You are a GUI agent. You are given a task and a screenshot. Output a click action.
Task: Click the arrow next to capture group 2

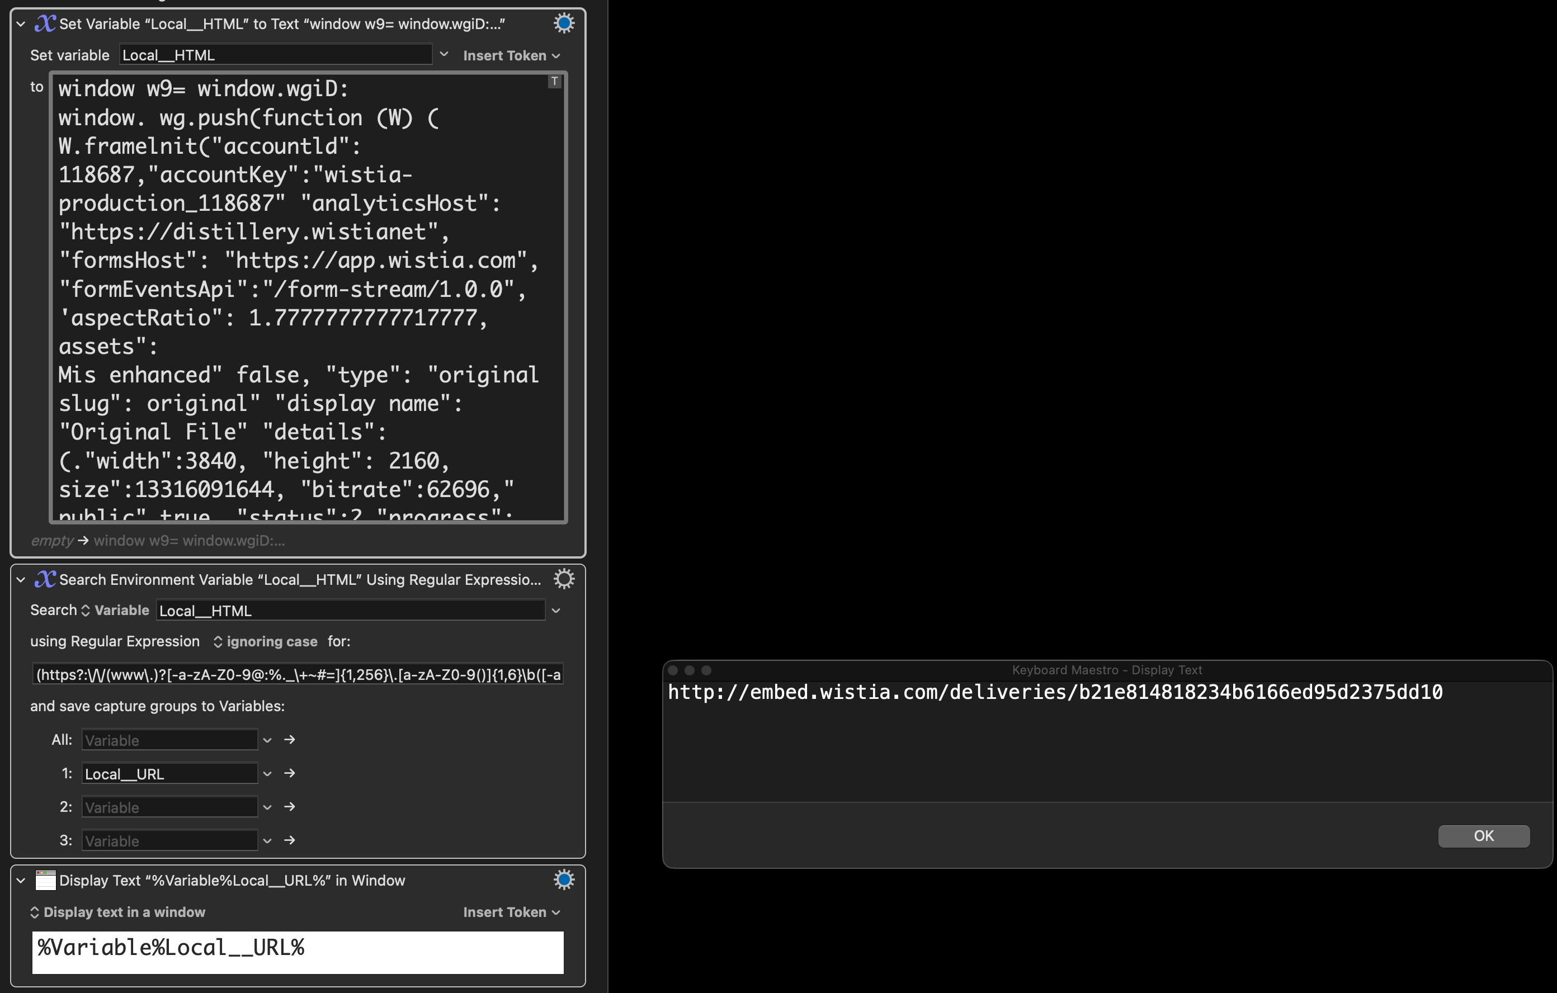(290, 807)
